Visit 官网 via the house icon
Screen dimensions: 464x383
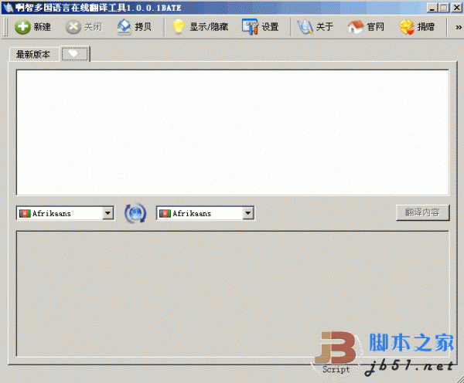(x=356, y=27)
